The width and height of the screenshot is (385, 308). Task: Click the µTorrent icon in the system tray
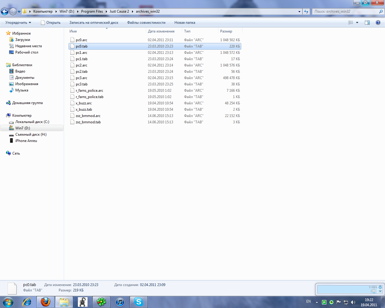pos(324,302)
